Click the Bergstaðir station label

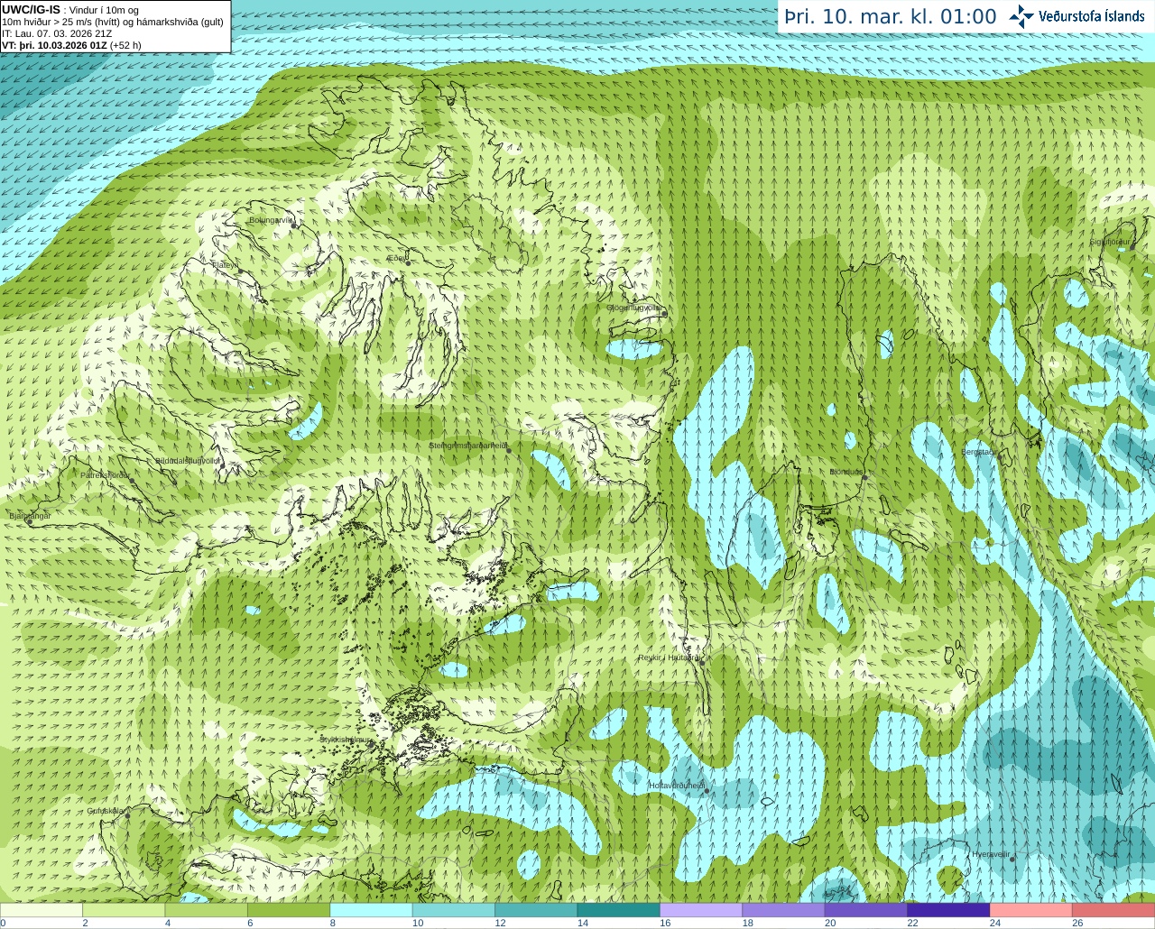coord(978,452)
